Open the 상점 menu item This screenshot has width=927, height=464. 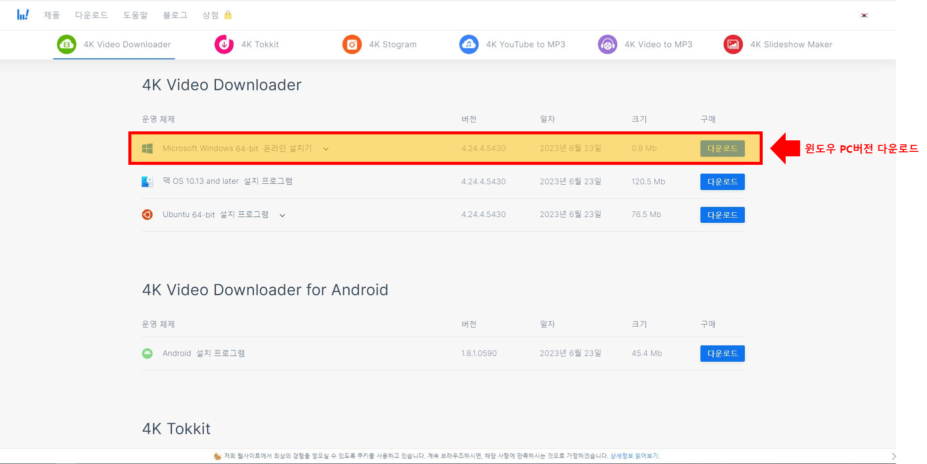click(210, 15)
